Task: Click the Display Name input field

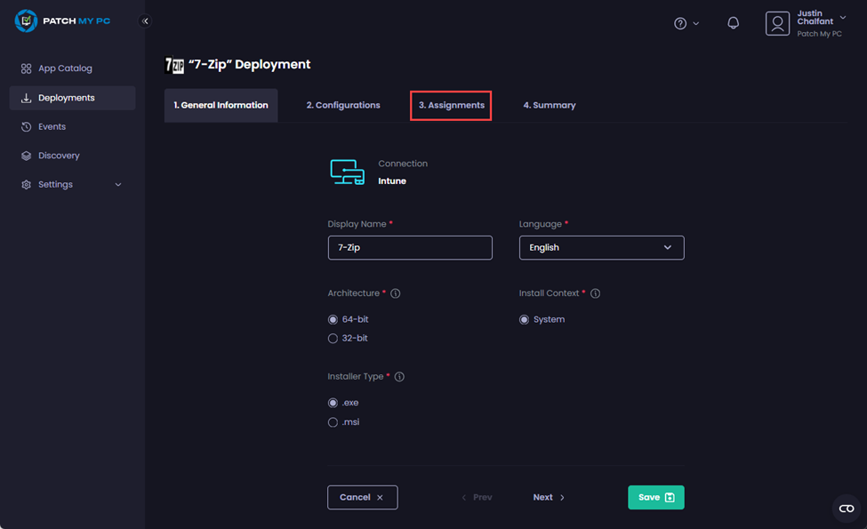Action: [x=410, y=247]
